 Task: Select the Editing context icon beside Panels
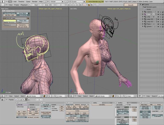click(26, 100)
